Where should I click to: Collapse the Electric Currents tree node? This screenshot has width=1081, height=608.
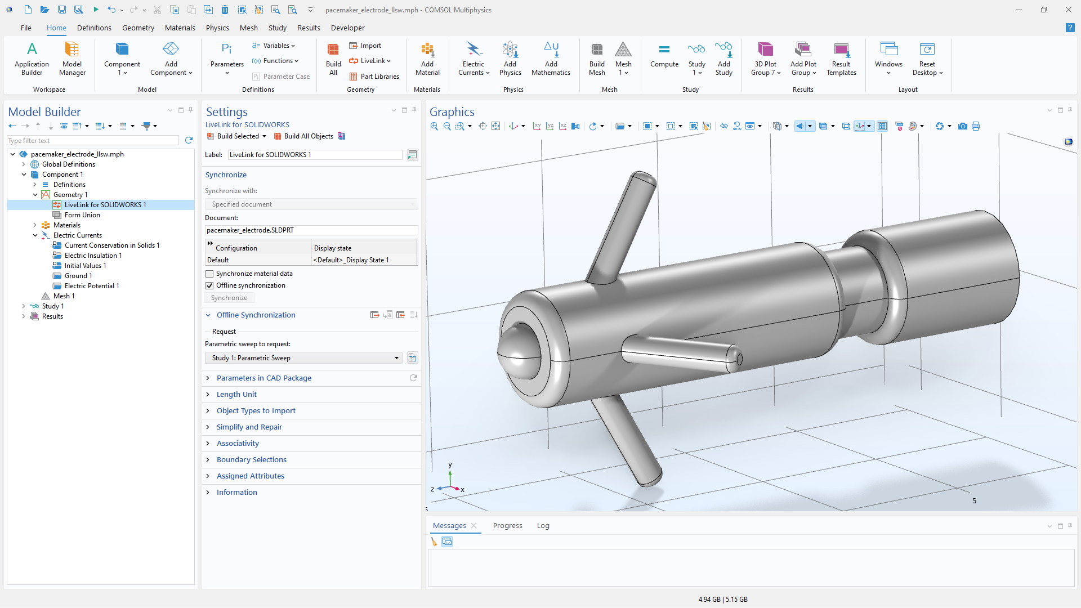tap(35, 235)
